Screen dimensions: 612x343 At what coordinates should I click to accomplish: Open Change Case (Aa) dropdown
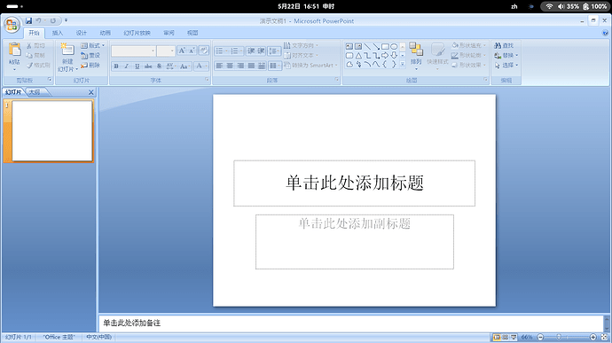click(x=185, y=66)
